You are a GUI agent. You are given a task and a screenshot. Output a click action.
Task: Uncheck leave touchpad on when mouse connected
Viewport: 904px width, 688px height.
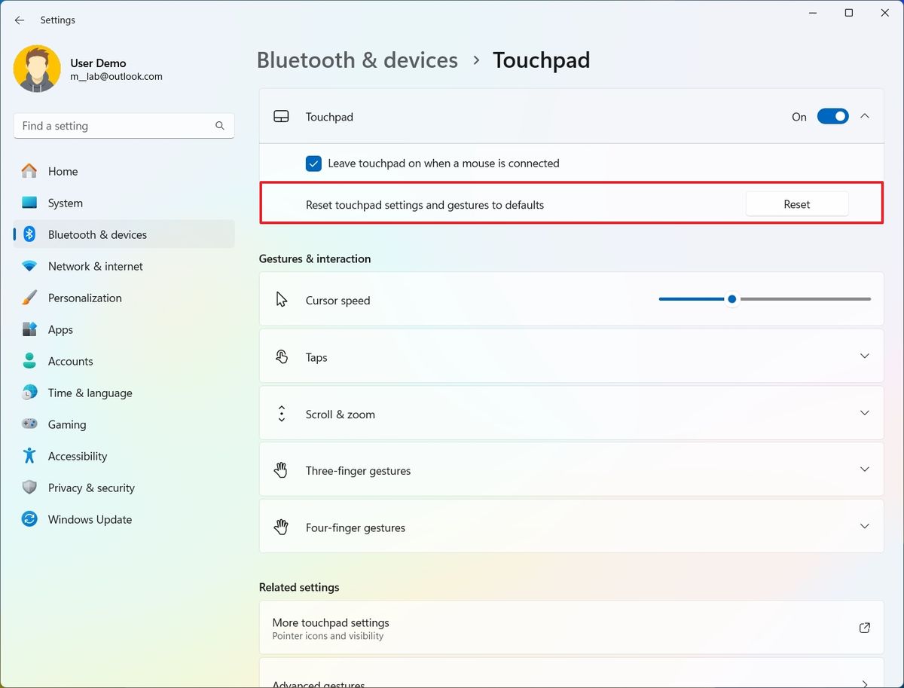(313, 164)
